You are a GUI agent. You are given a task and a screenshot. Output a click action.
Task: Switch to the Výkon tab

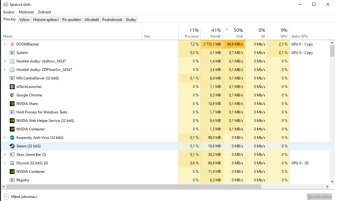point(24,20)
